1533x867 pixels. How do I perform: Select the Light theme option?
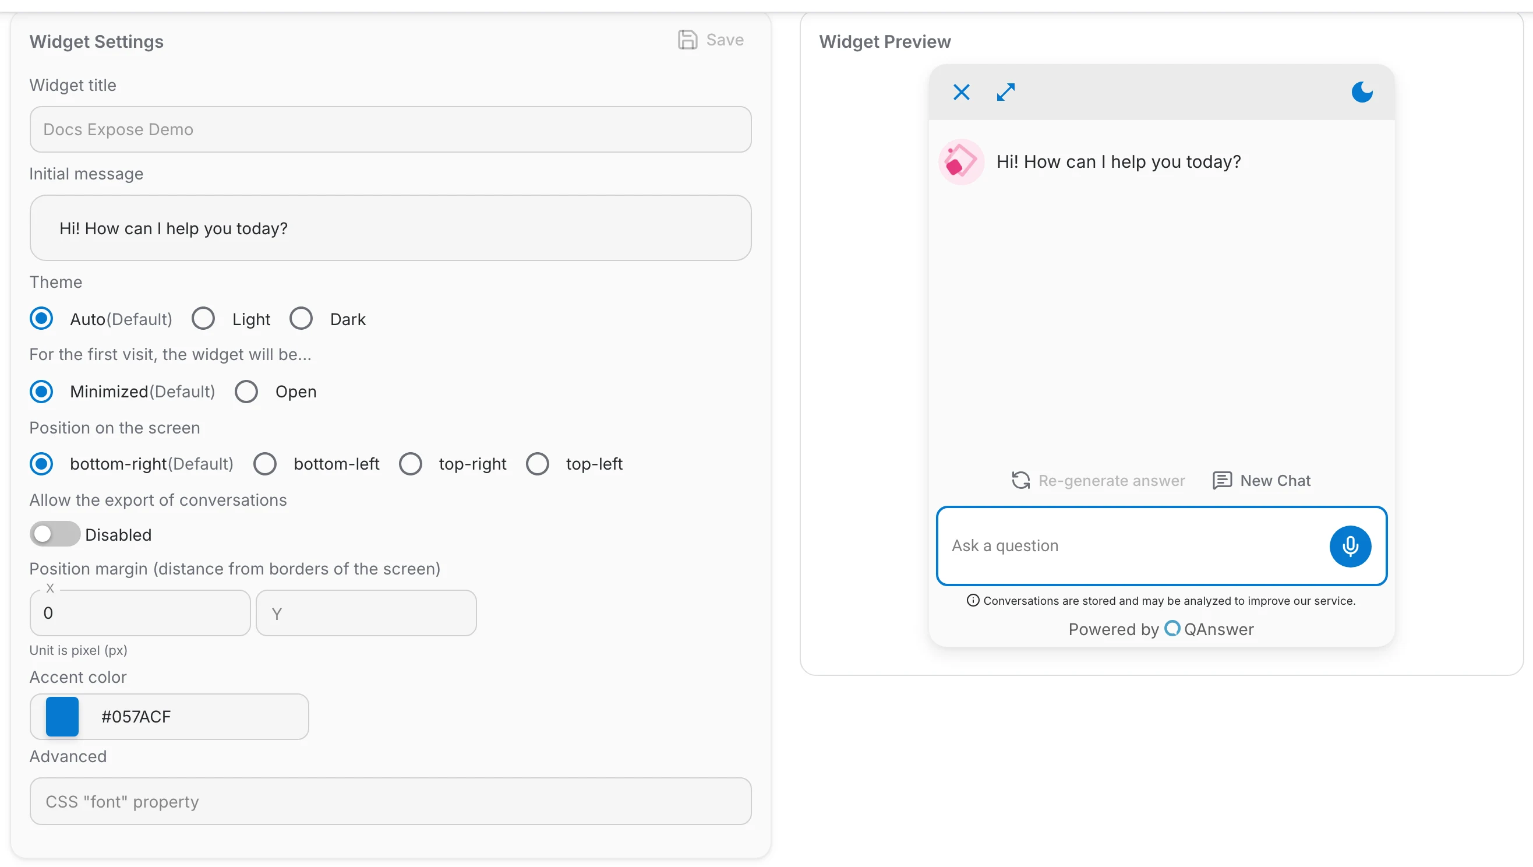pyautogui.click(x=203, y=319)
